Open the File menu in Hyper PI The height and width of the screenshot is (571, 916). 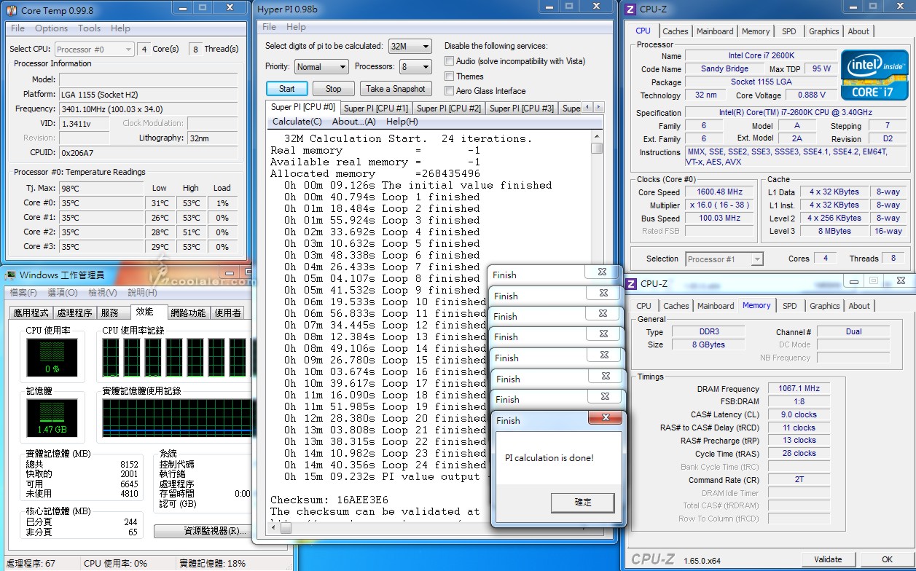click(270, 27)
